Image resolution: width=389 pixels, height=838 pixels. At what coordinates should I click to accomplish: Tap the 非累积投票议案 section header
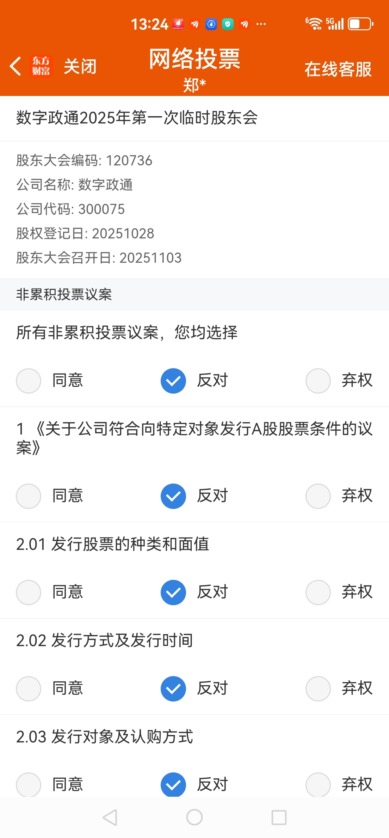click(64, 294)
